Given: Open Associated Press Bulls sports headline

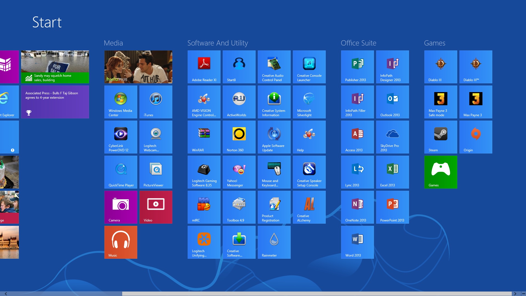Looking at the screenshot, I should 55,102.
